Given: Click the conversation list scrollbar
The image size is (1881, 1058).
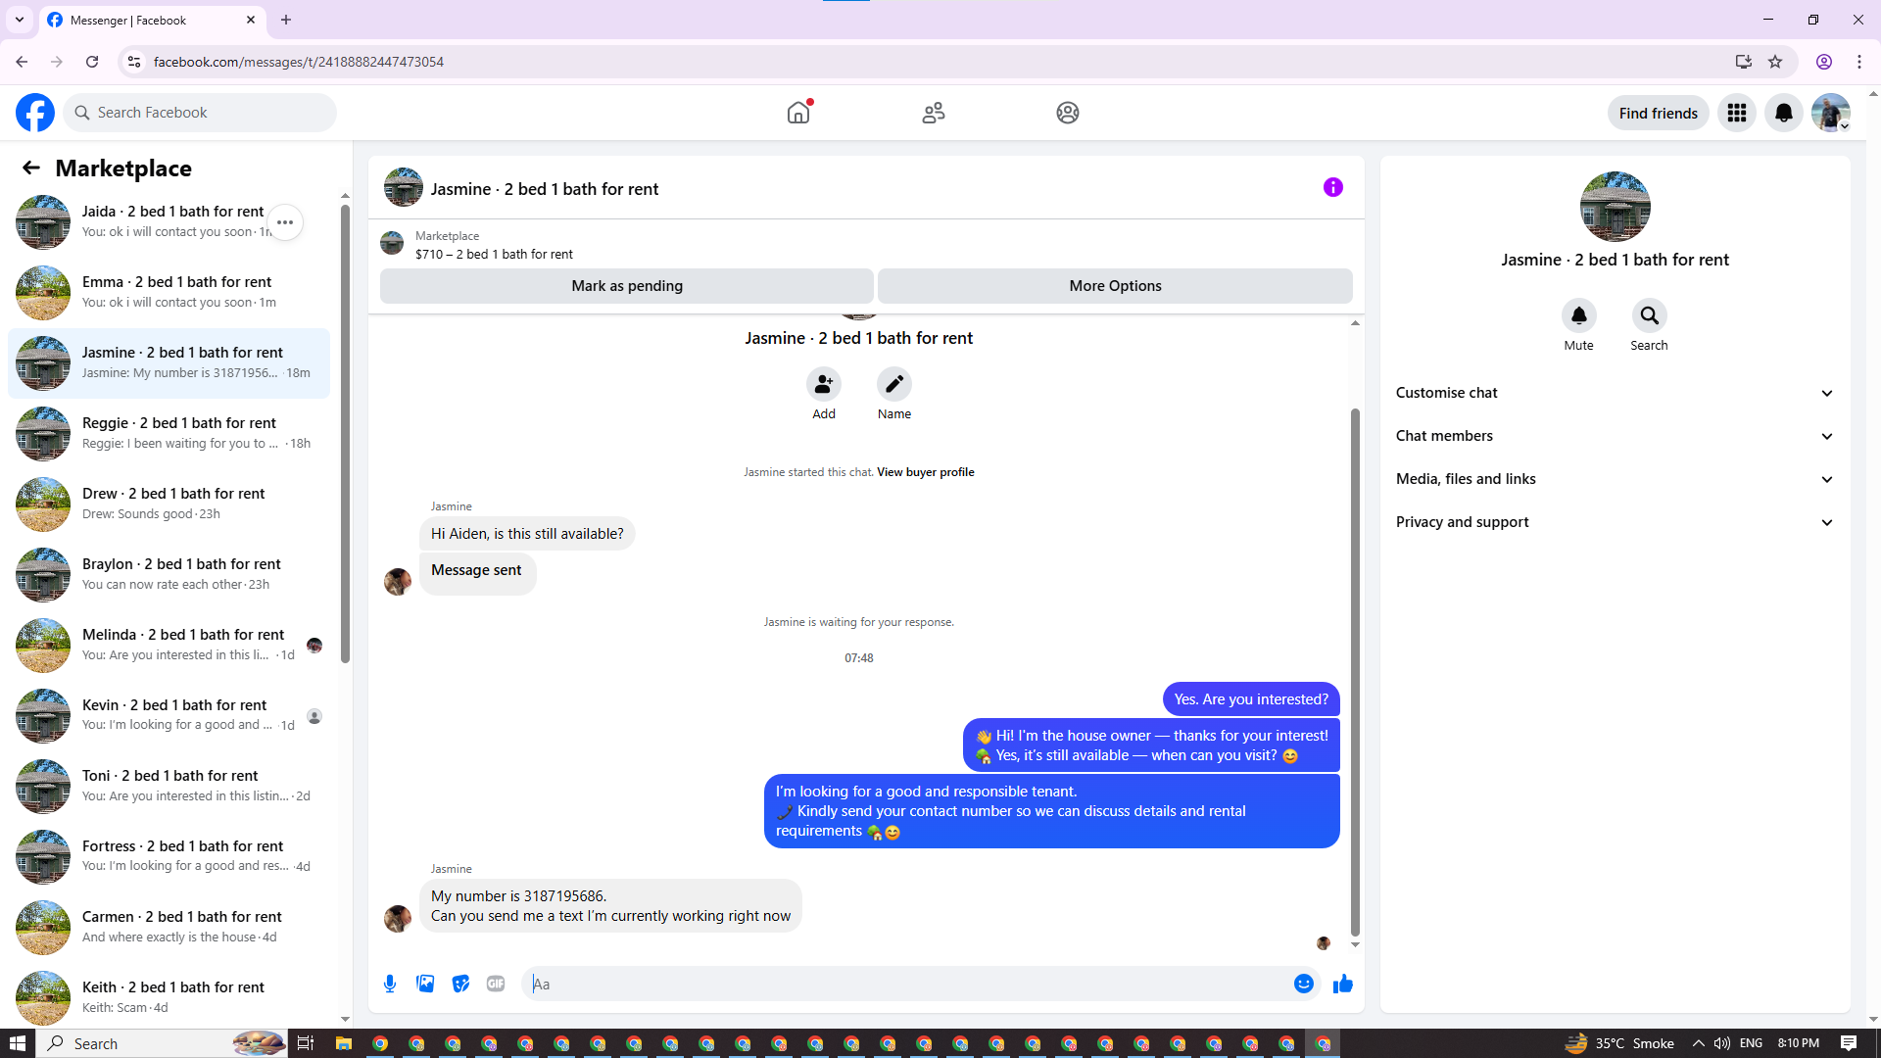Looking at the screenshot, I should coord(345,434).
